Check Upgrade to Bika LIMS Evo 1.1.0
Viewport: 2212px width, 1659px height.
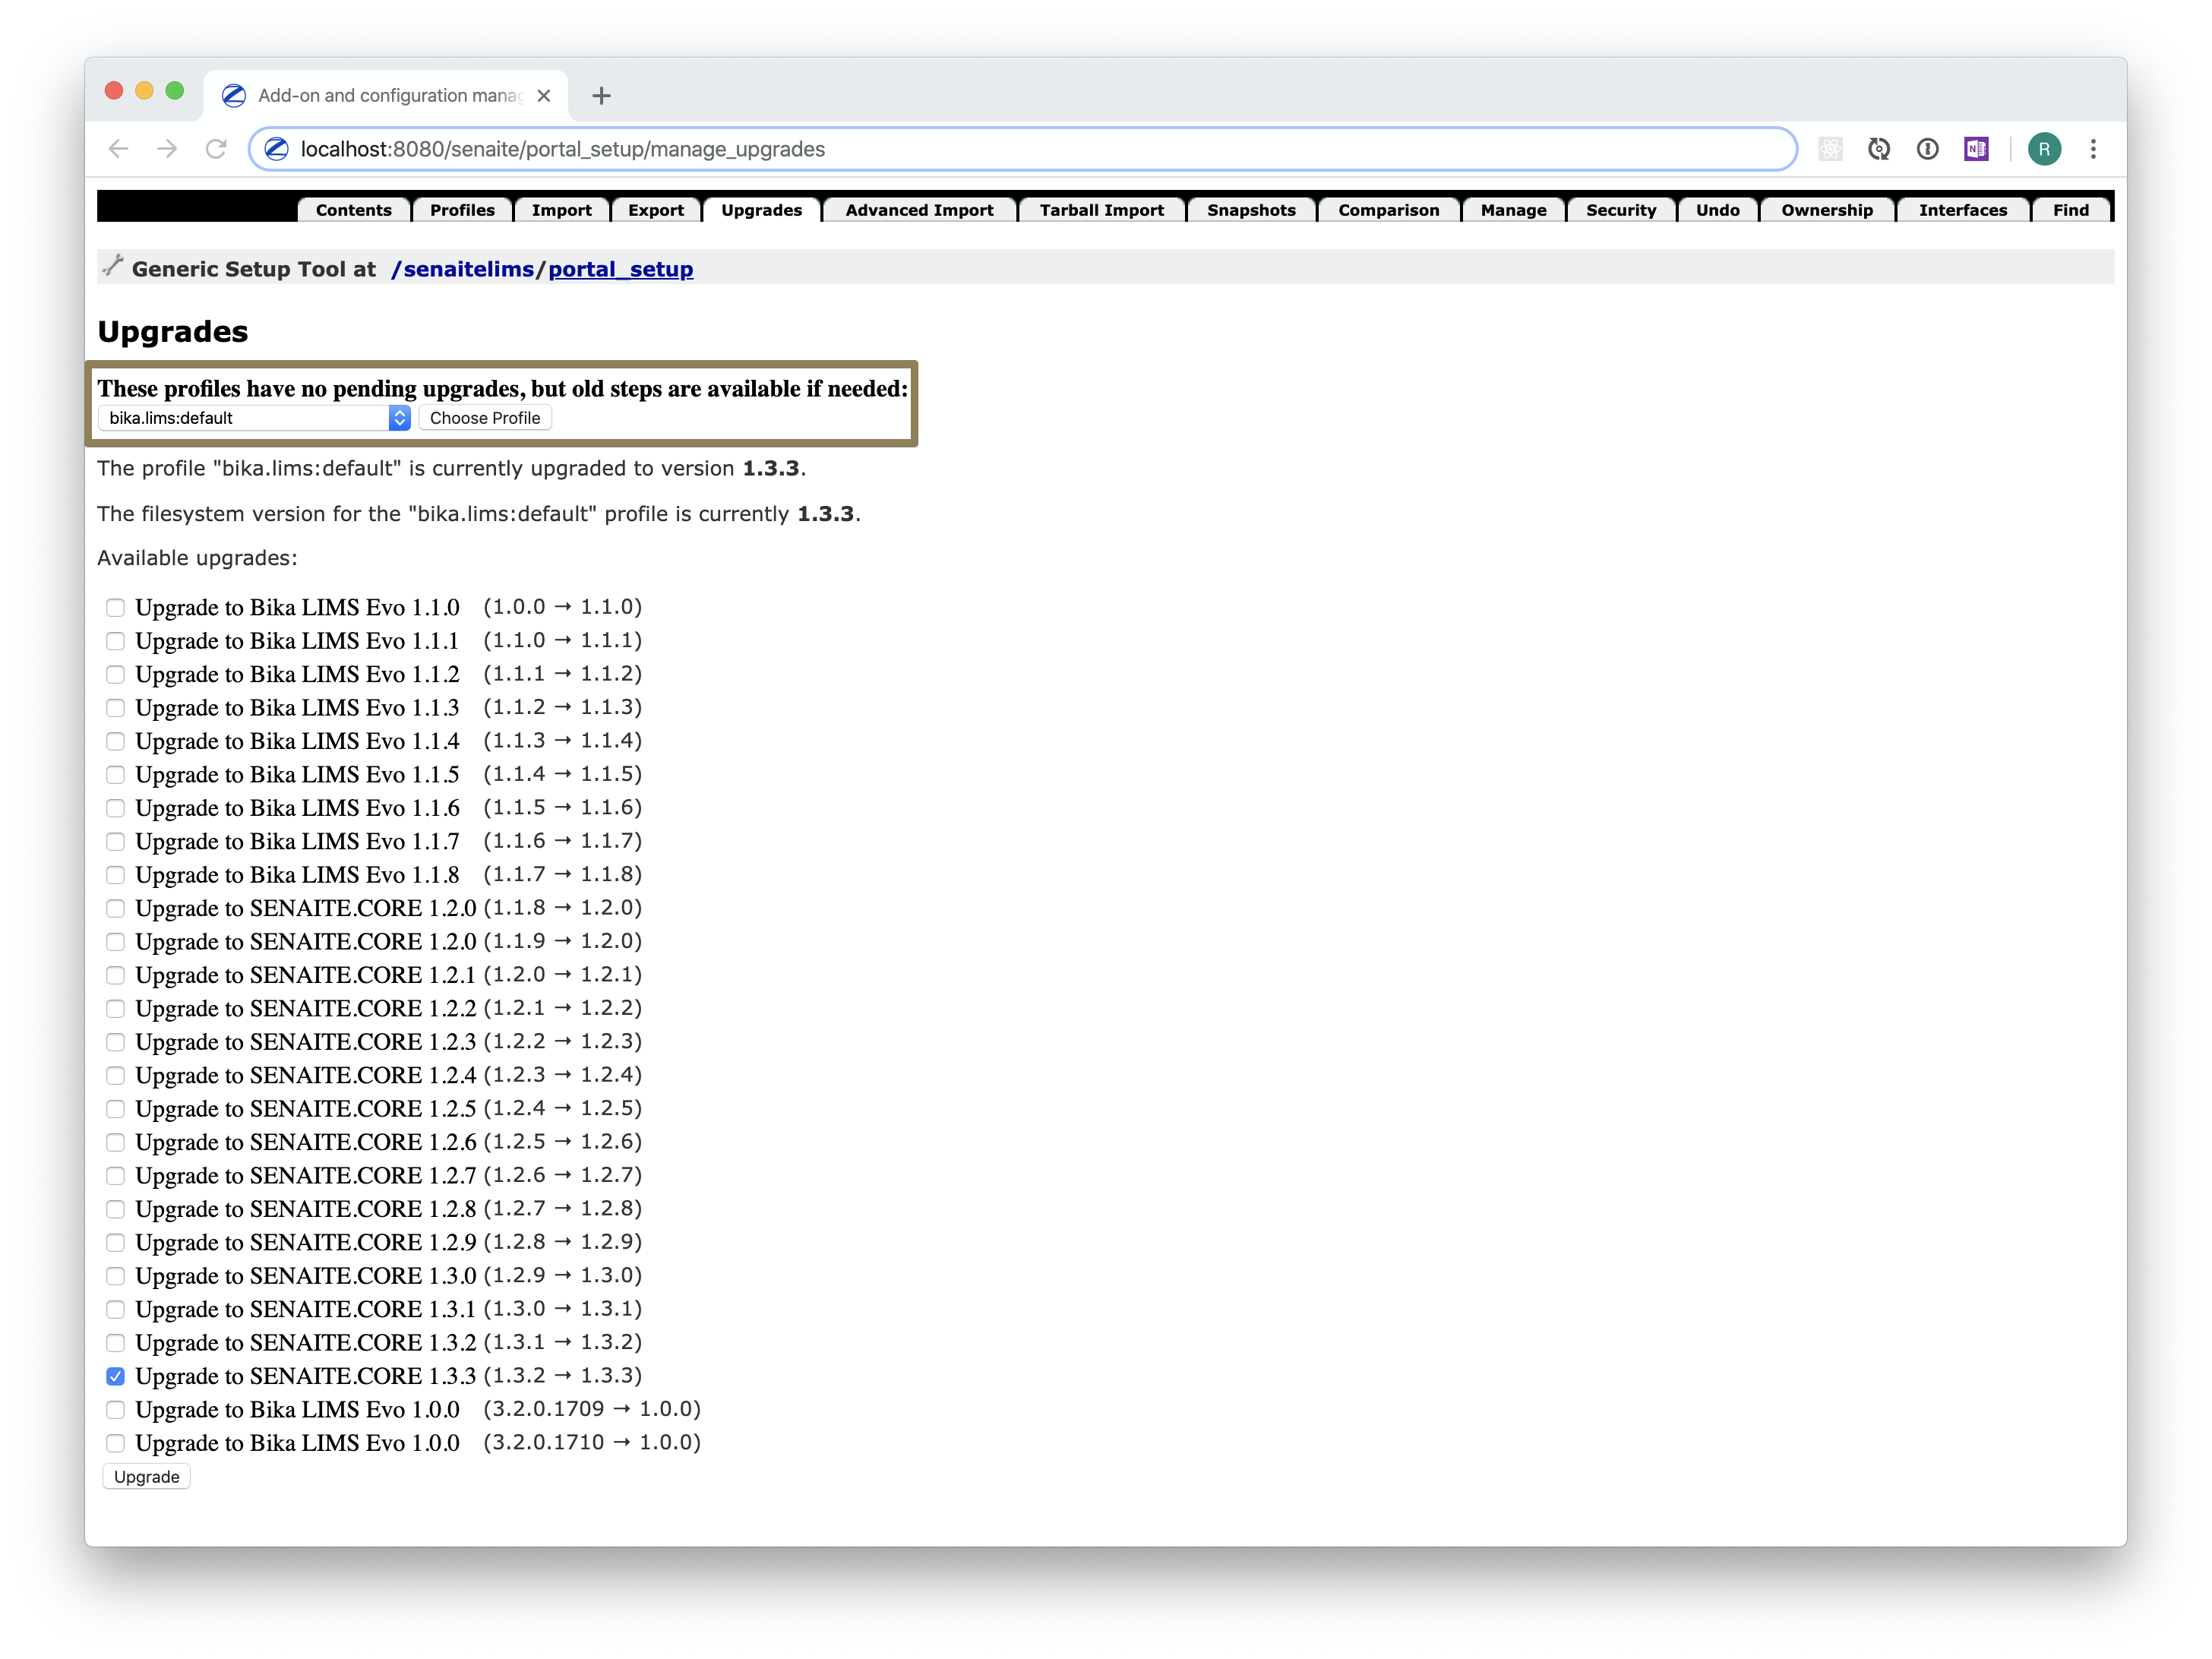pyautogui.click(x=116, y=608)
